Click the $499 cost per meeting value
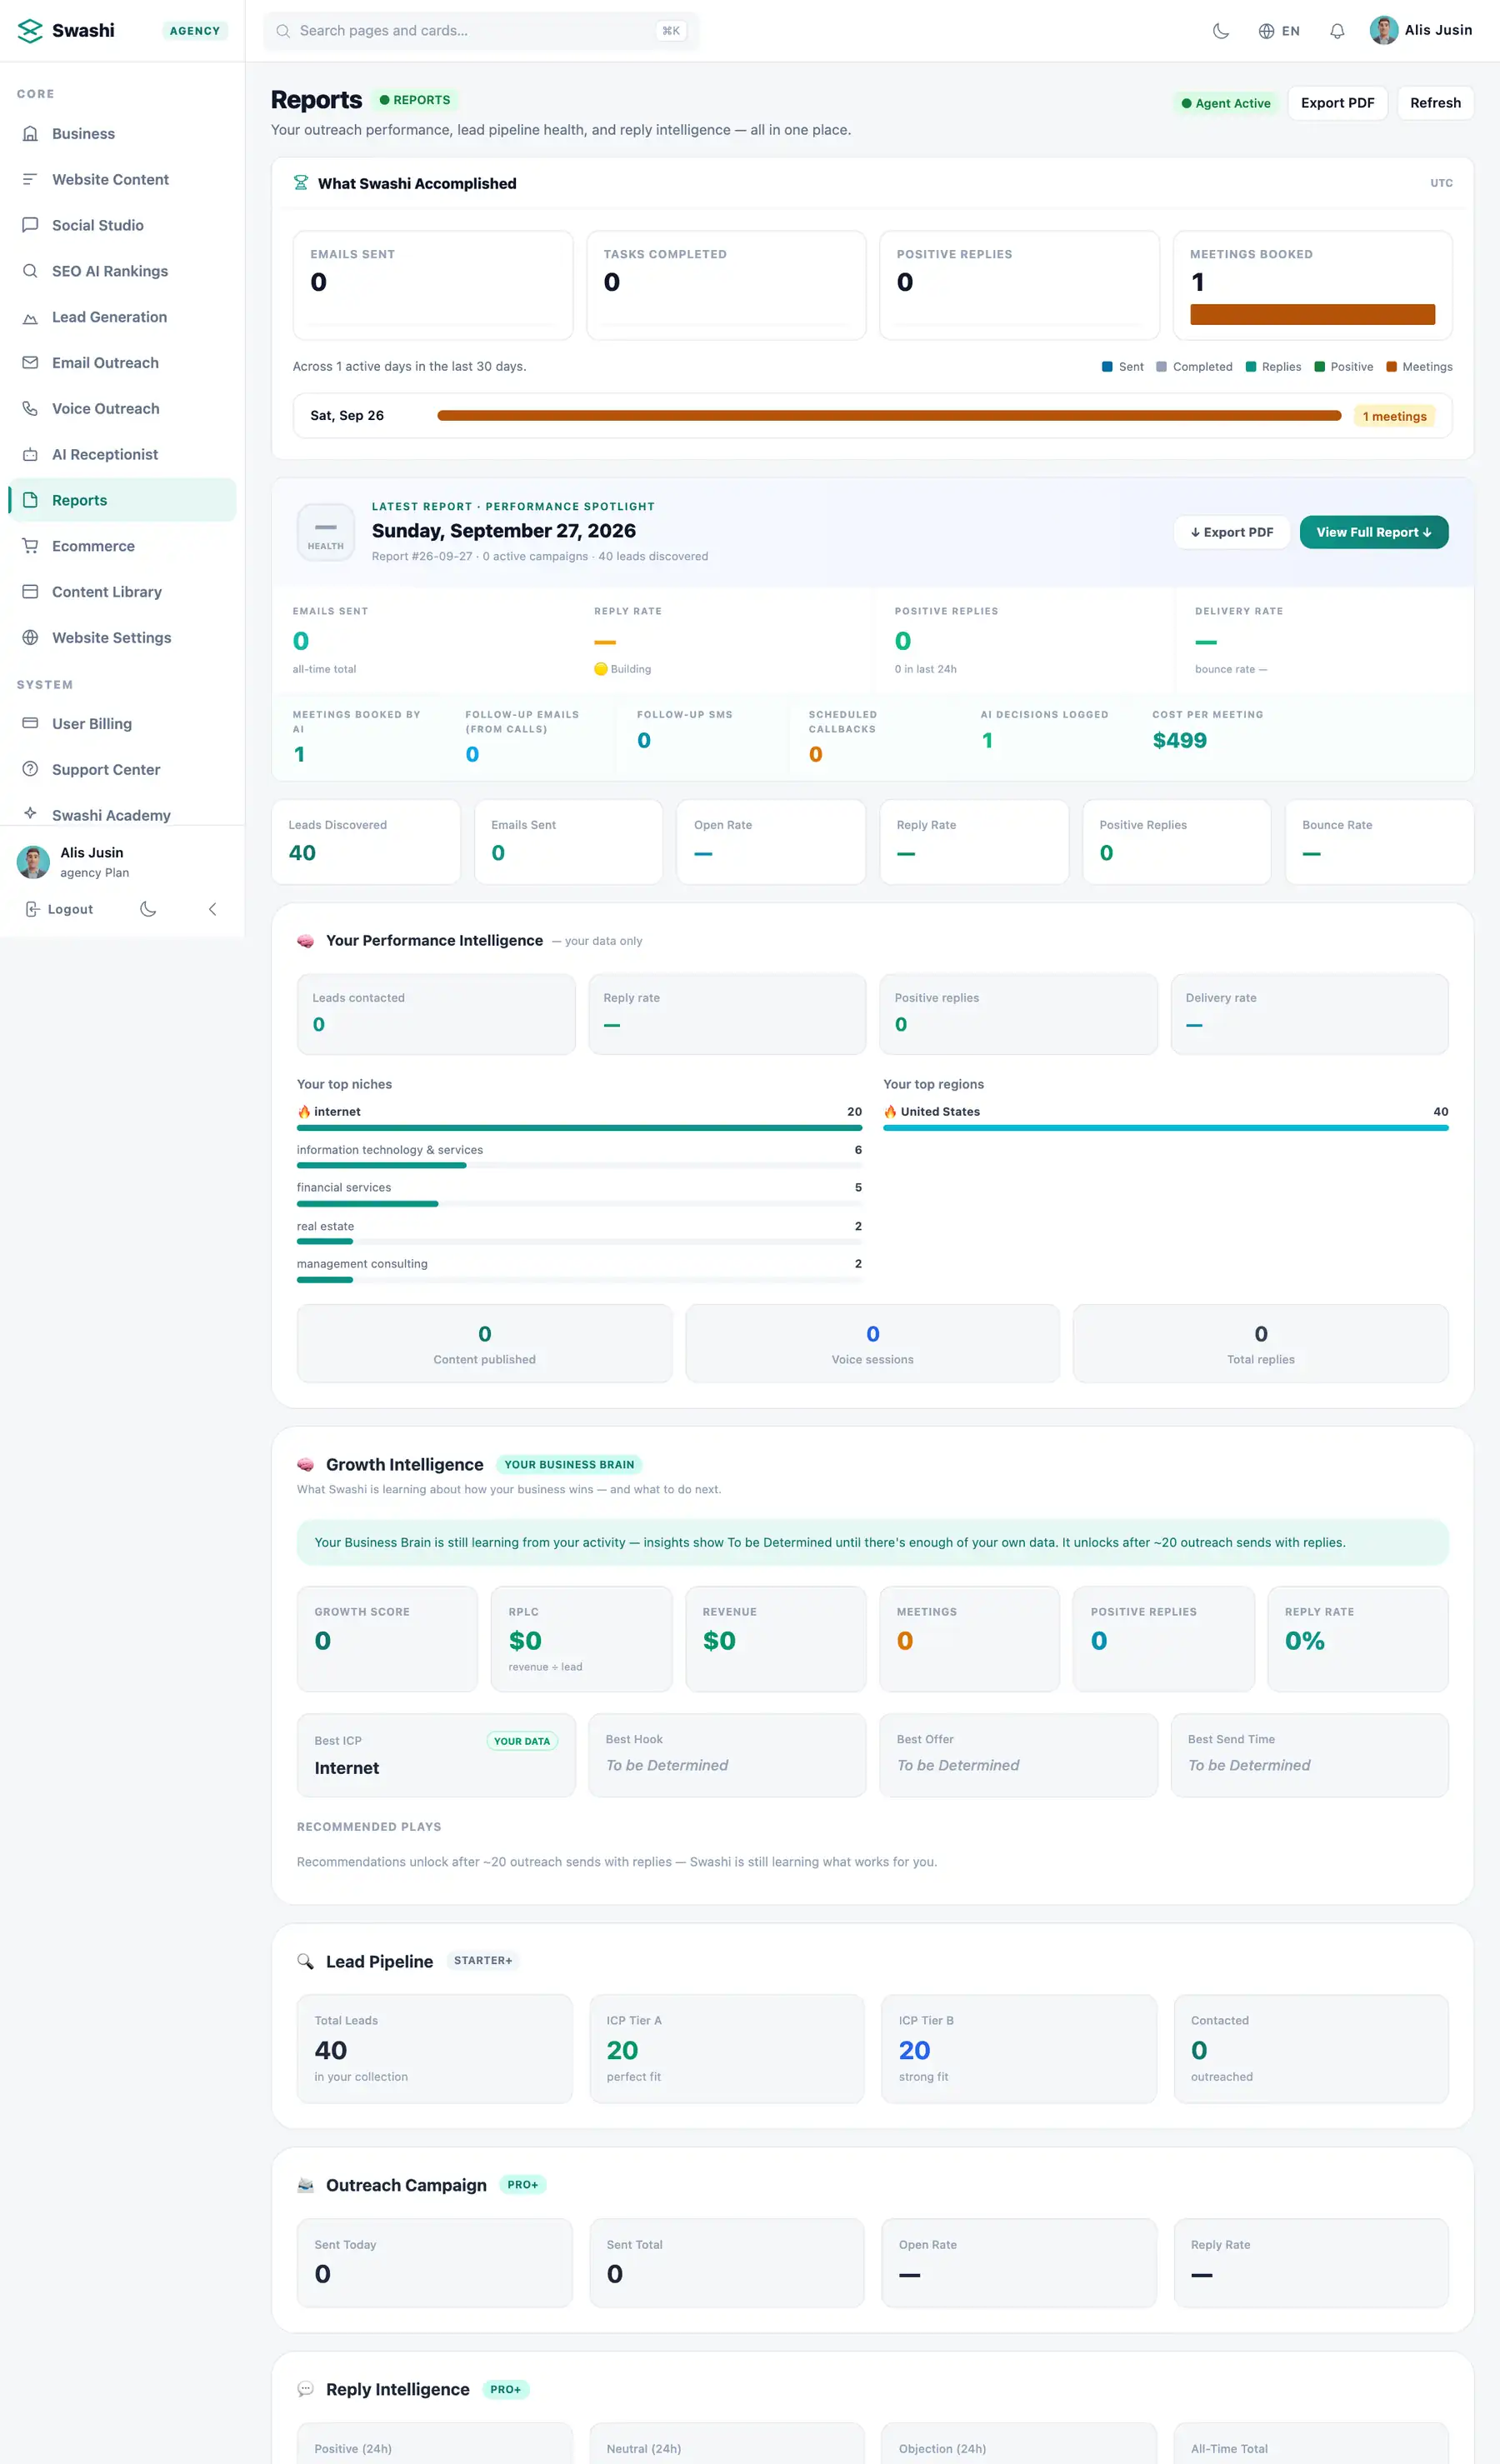This screenshot has width=1500, height=2464. [1179, 740]
